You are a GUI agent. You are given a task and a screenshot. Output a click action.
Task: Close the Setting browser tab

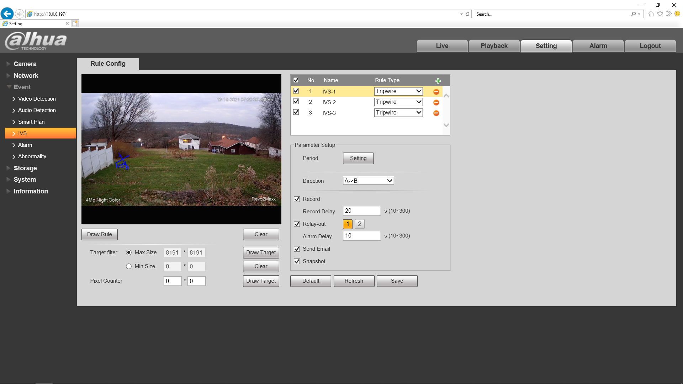(67, 23)
